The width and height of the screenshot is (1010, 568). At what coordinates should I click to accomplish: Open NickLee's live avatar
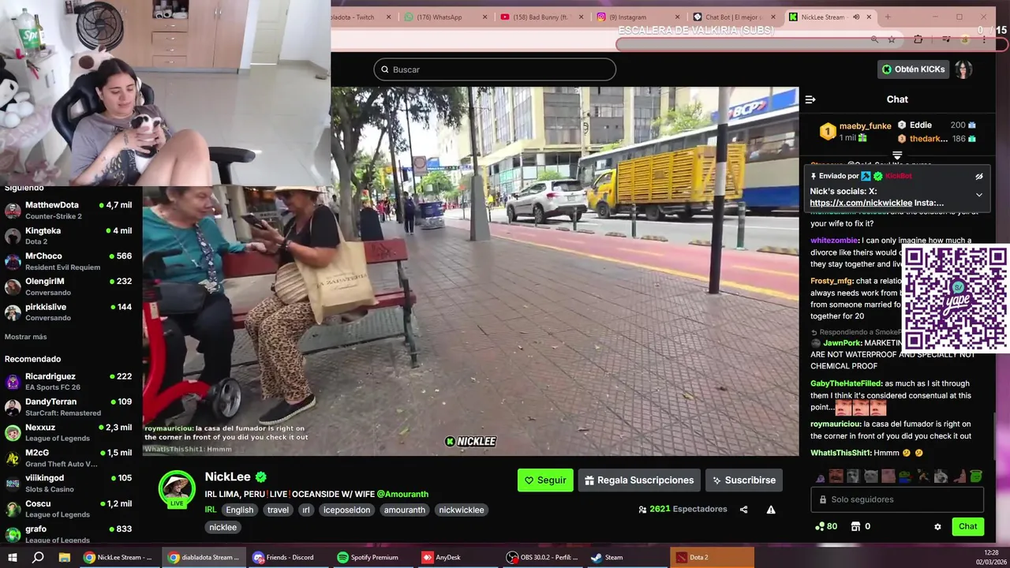click(177, 489)
